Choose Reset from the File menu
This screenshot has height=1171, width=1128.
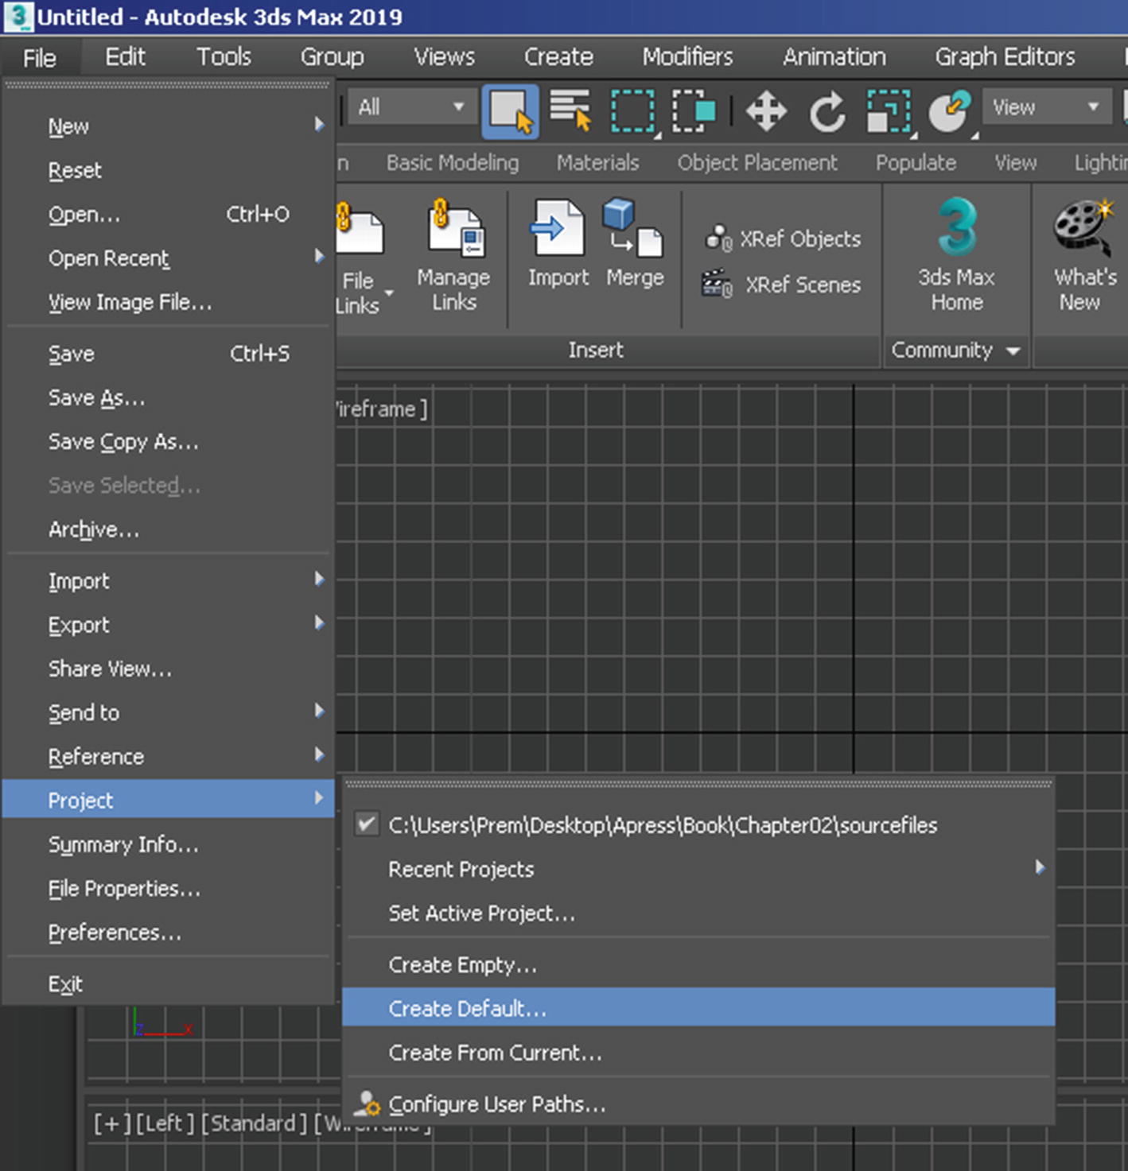coord(169,170)
